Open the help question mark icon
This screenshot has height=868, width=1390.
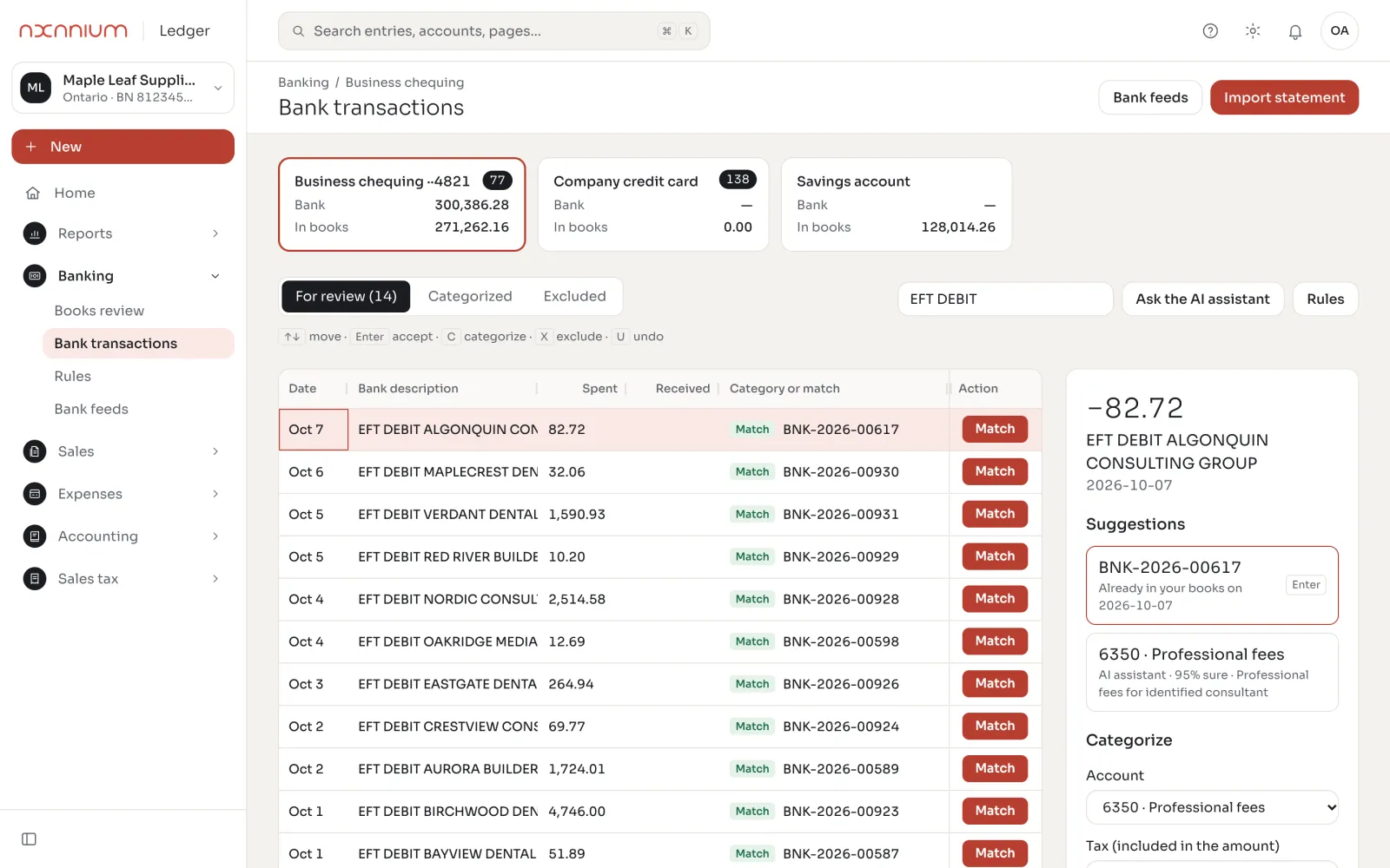1210,31
